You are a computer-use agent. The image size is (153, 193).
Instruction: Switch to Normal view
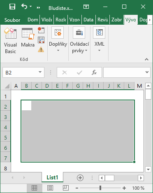click(x=34, y=188)
